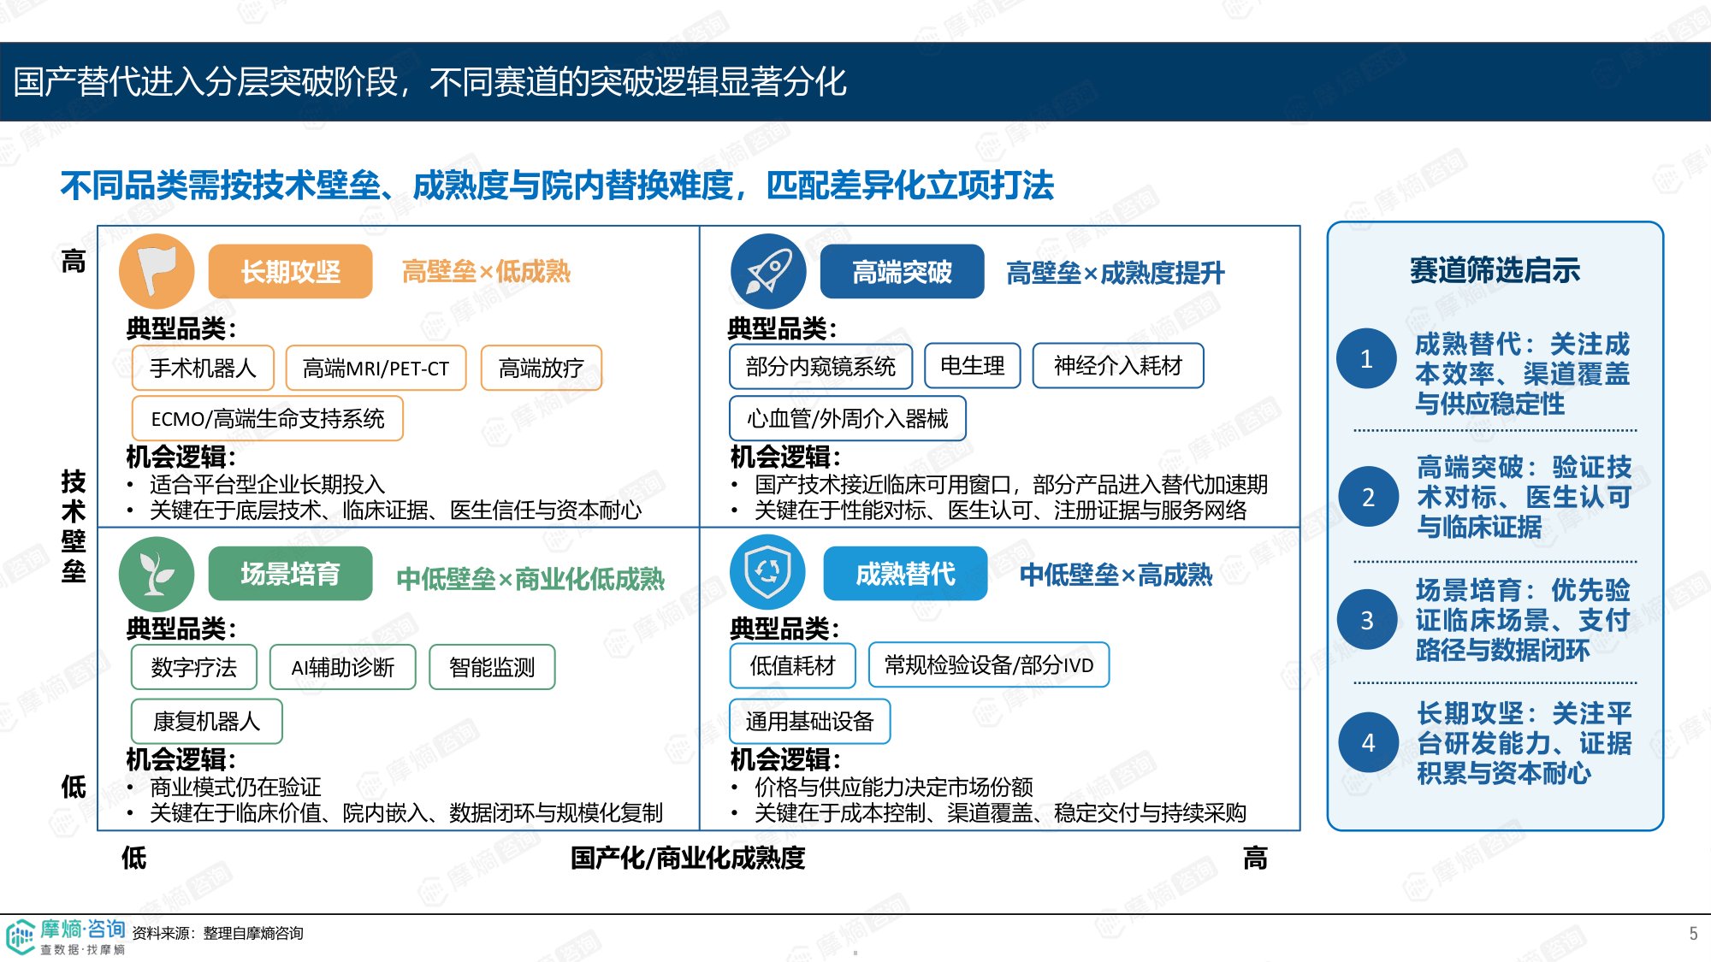Viewport: 1711px width, 962px height.
Task: Click bullet 适合平台型企业长期投入
Action: (x=268, y=485)
